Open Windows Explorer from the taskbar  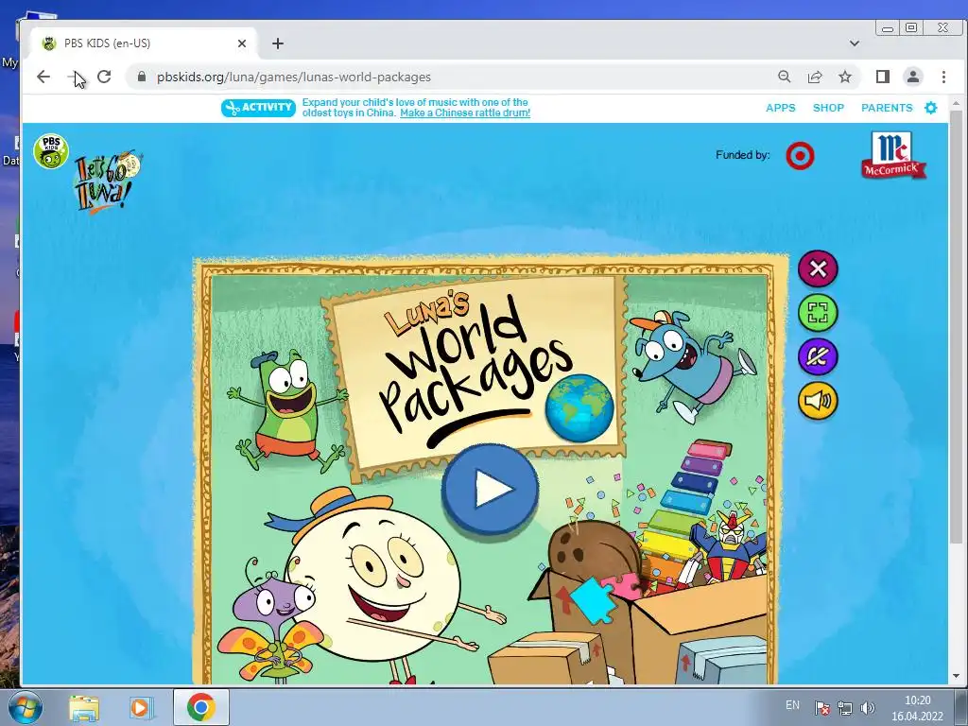click(x=84, y=707)
